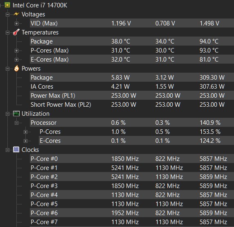Select the Clocks label
Image resolution: width=234 pixels, height=227 pixels.
[x=30, y=150]
